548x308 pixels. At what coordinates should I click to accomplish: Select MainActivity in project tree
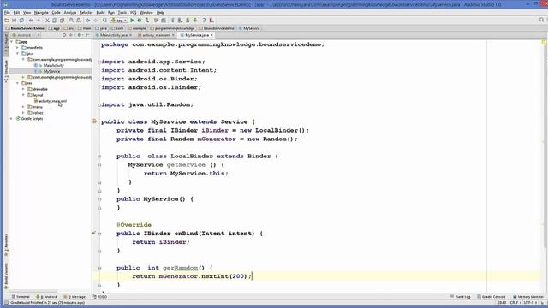point(53,65)
